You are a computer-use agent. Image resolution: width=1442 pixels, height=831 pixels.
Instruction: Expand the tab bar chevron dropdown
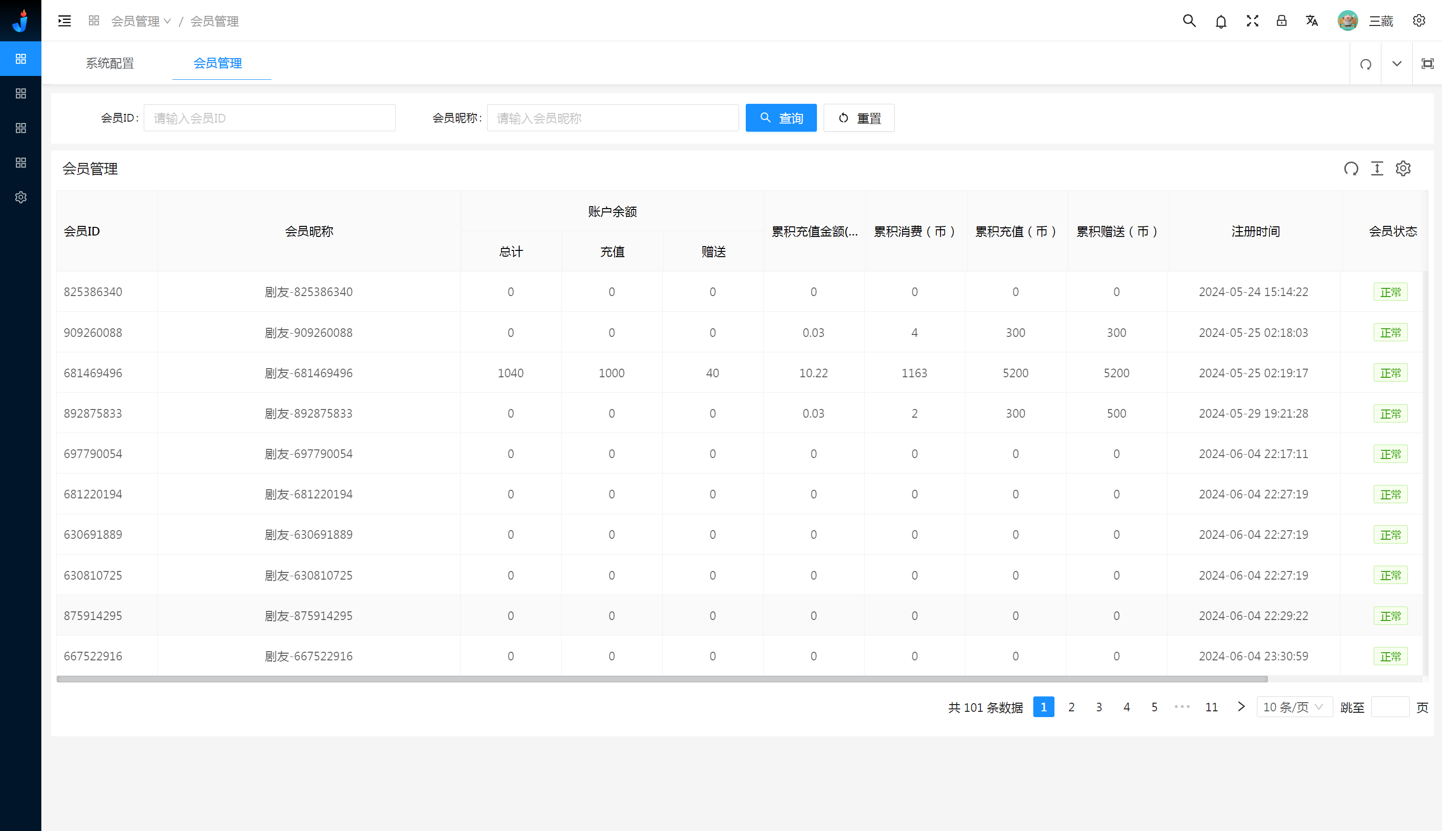click(x=1396, y=64)
